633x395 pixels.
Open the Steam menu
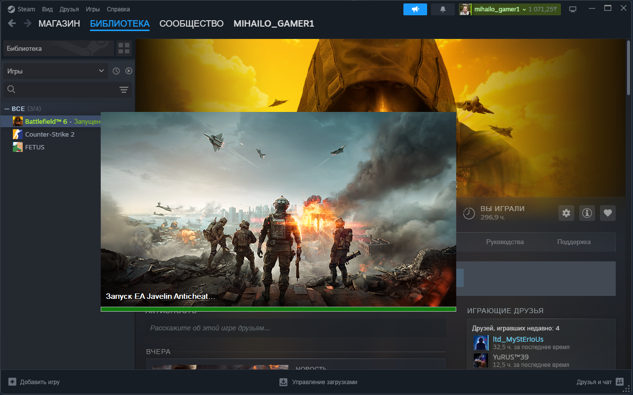tap(27, 9)
